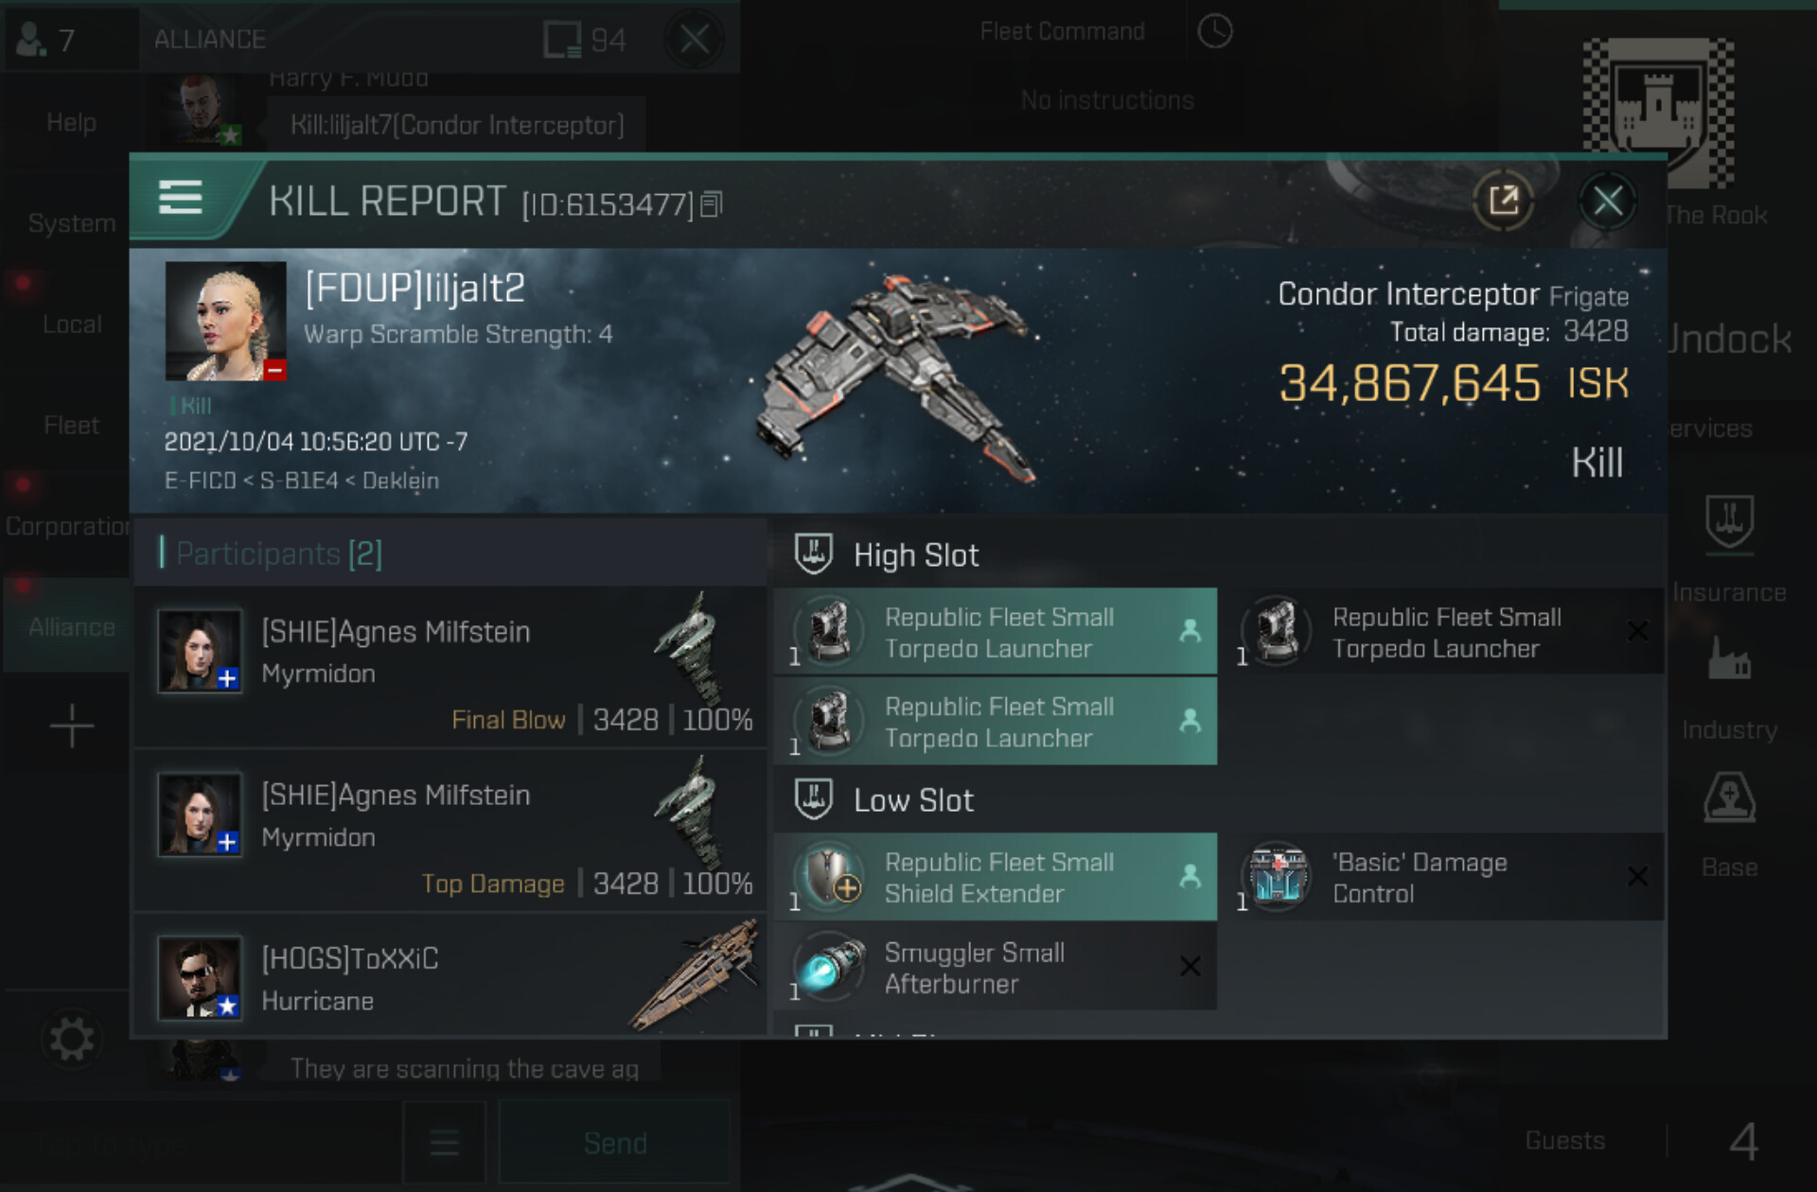Screen dimensions: 1817x1192
Task: Open the settings gear icon
Action: tap(72, 1040)
